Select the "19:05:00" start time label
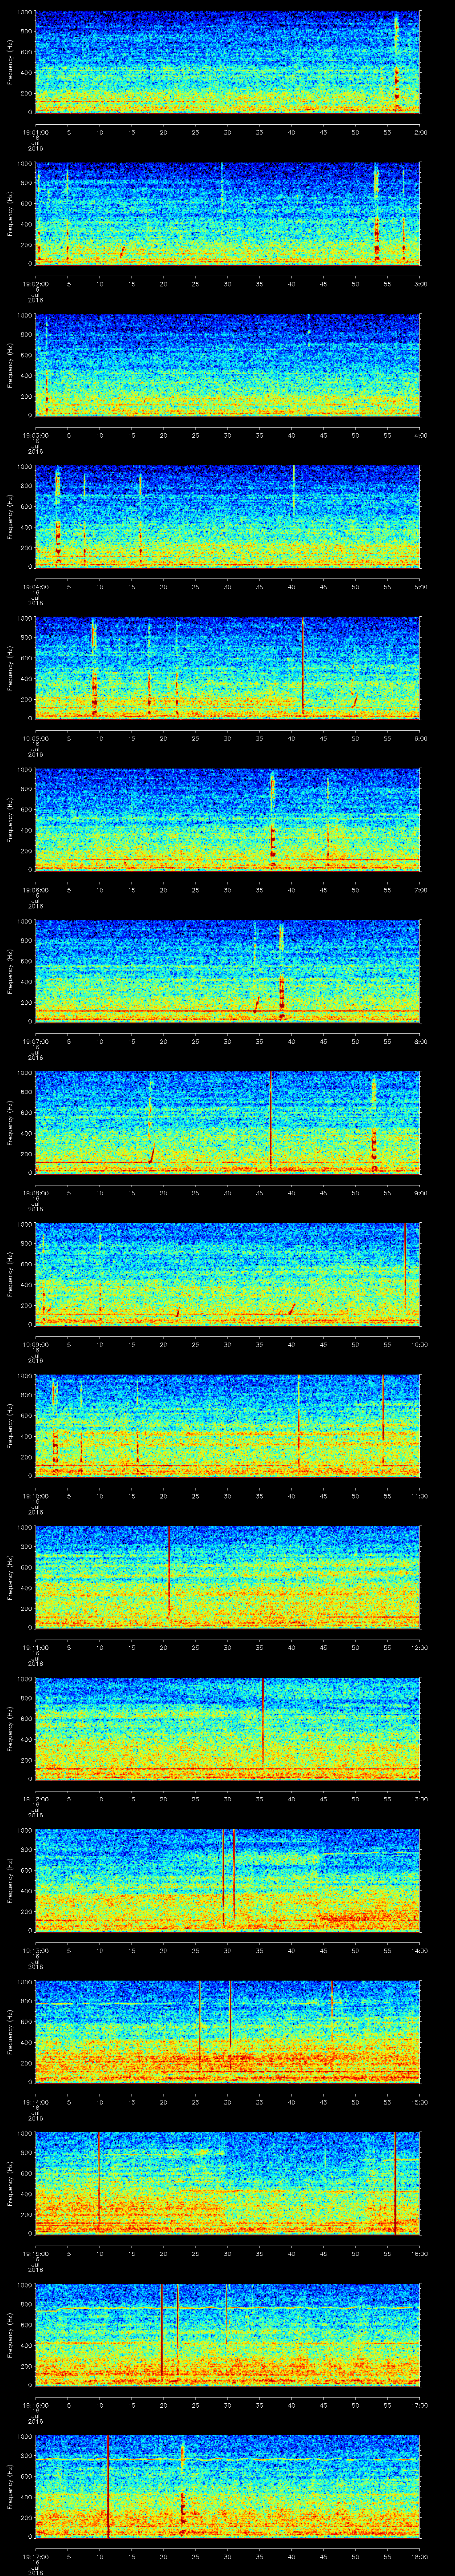Image resolution: width=455 pixels, height=2576 pixels. [x=35, y=738]
